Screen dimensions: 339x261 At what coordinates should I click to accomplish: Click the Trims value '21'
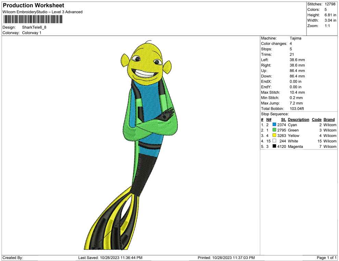point(292,54)
